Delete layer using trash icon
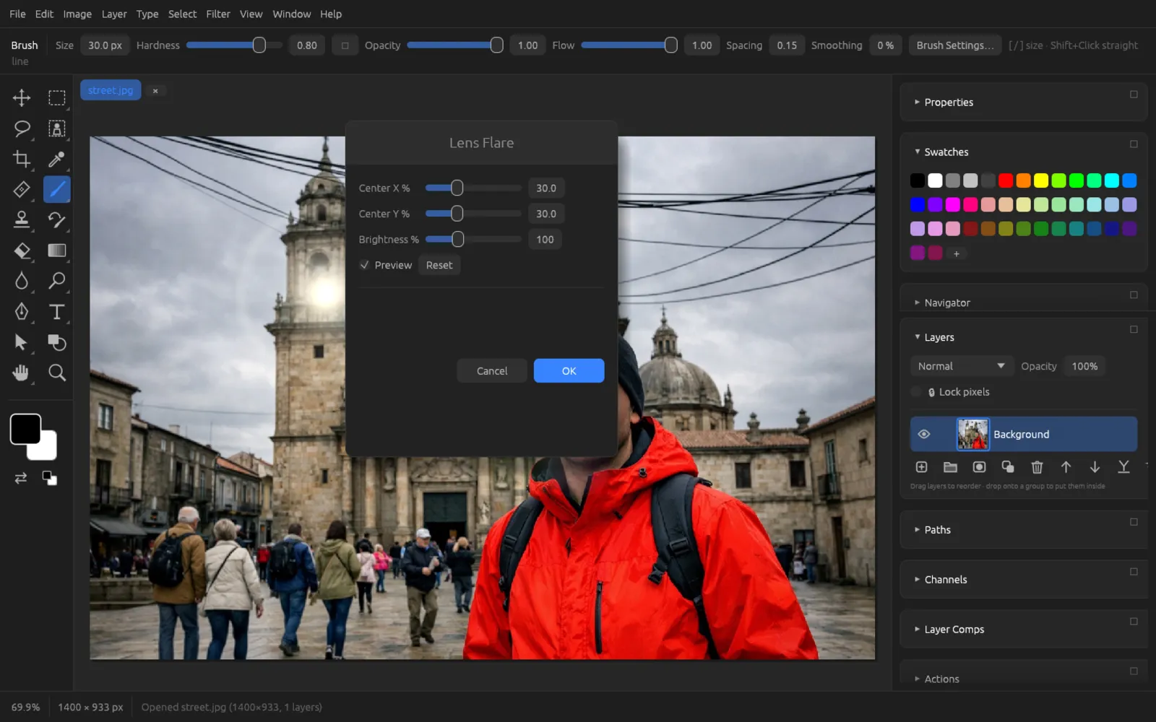Image resolution: width=1156 pixels, height=722 pixels. point(1037,467)
